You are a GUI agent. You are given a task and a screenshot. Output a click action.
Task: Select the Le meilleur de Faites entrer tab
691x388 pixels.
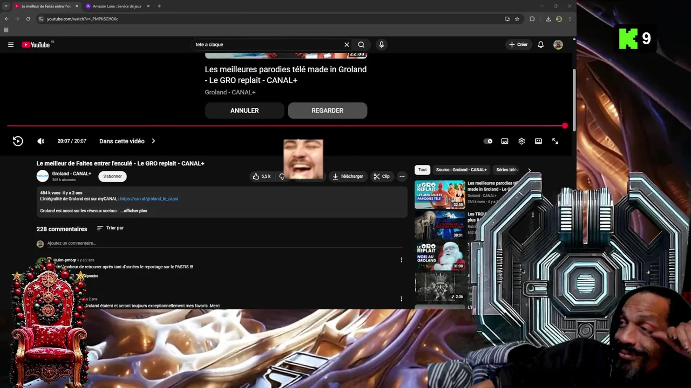pos(46,6)
